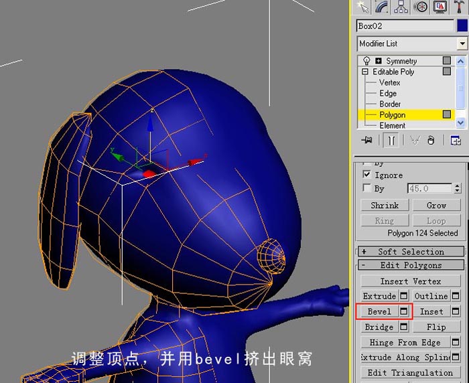Open the Bridge settings box icon

point(404,327)
